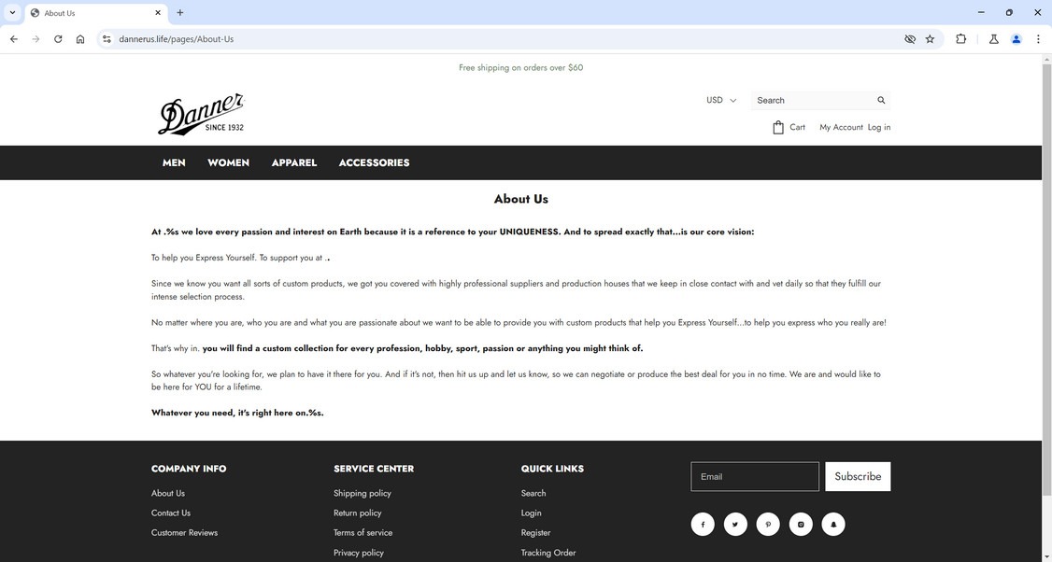1052x562 pixels.
Task: Open the browser profile avatar
Action: point(1016,39)
